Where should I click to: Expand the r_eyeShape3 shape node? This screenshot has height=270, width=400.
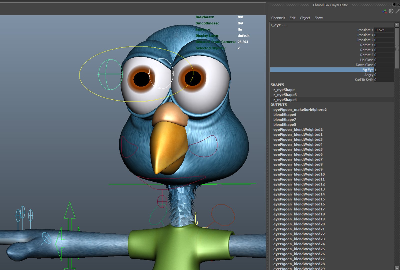[x=285, y=95]
